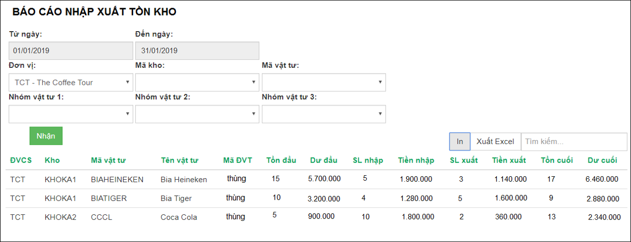Open the Mã vật tư dropdown
This screenshot has height=242, width=631.
tap(324, 82)
